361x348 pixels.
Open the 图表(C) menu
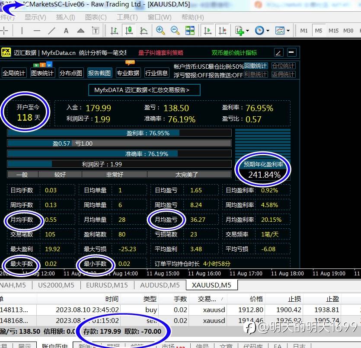pyautogui.click(x=96, y=17)
